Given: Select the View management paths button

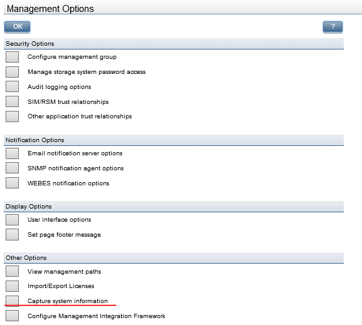Looking at the screenshot, I should tap(13, 271).
